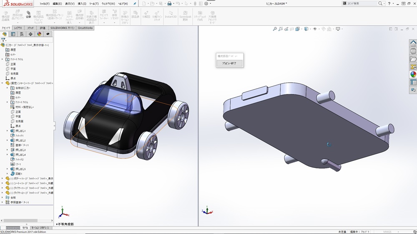Switch to the モーション スタディ 1 bottom tab
Screen dimensions: 417x234
[x=40, y=228]
